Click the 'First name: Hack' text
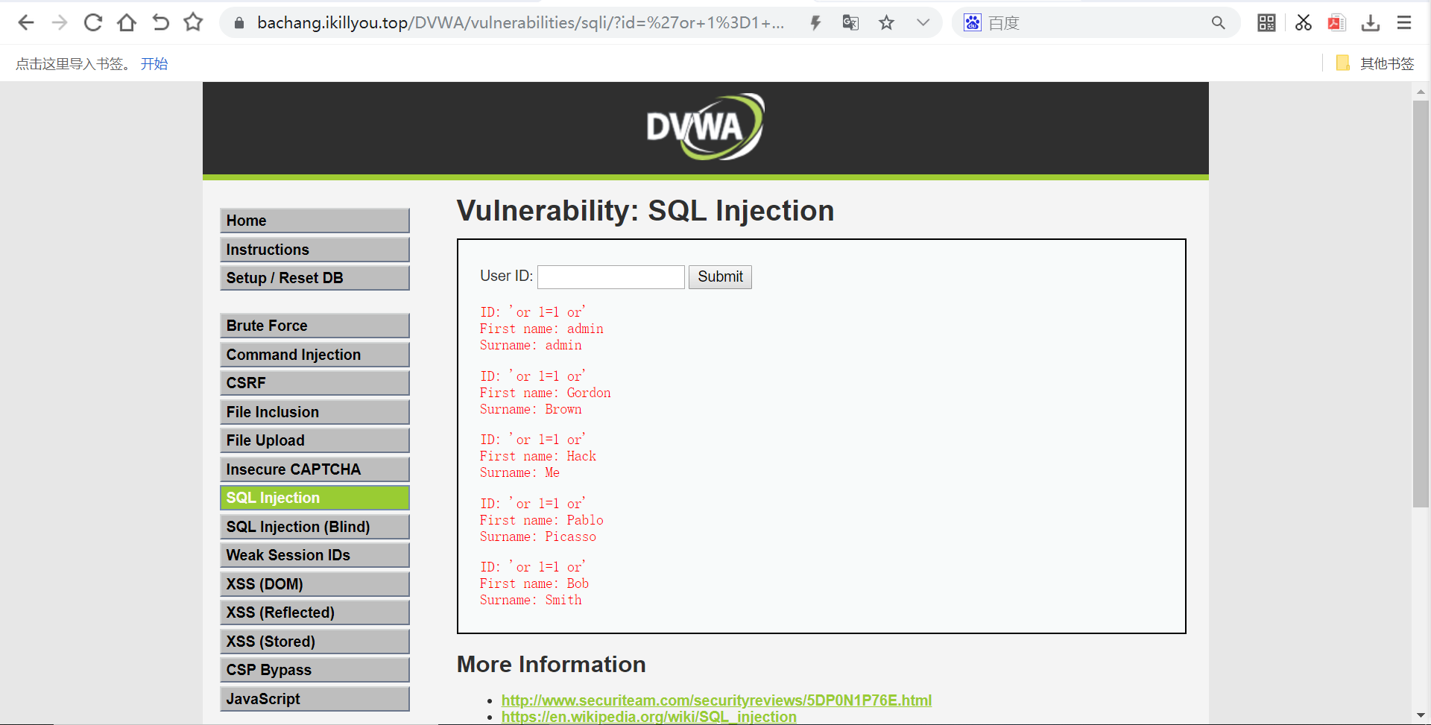The width and height of the screenshot is (1431, 725). pos(538,456)
